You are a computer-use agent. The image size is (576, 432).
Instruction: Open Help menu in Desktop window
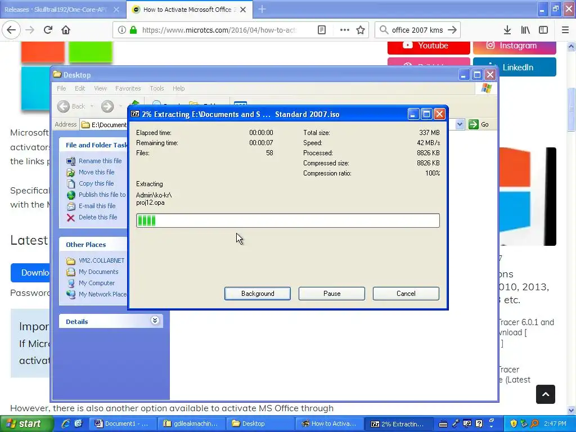point(178,88)
